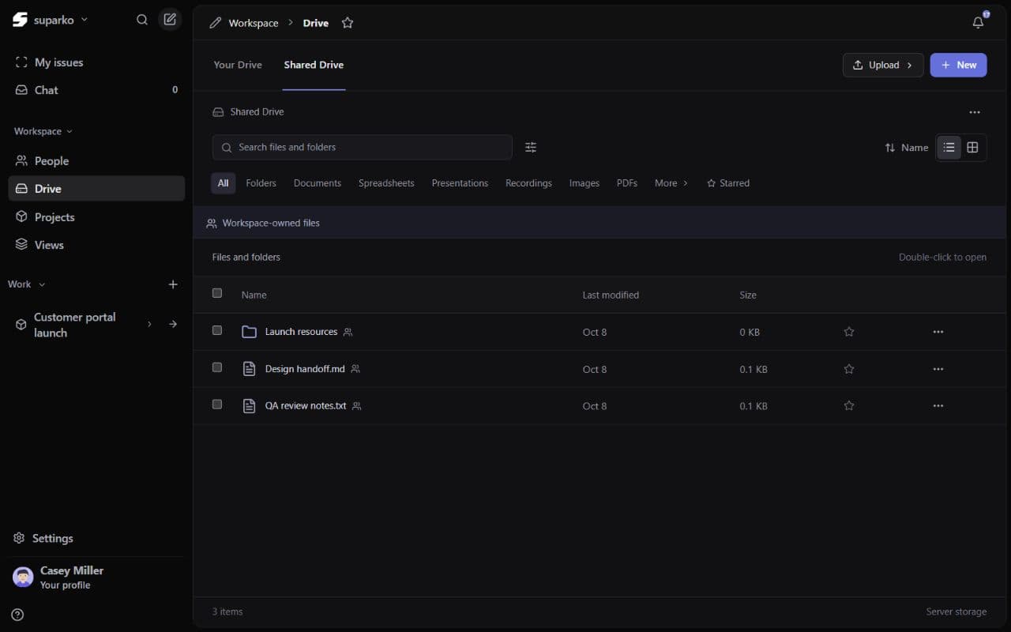The image size is (1011, 632).
Task: Open the search magnifier in sidebar header
Action: 142,20
